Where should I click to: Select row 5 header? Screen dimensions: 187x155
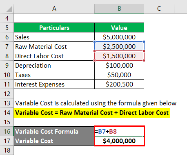[x=7, y=27]
